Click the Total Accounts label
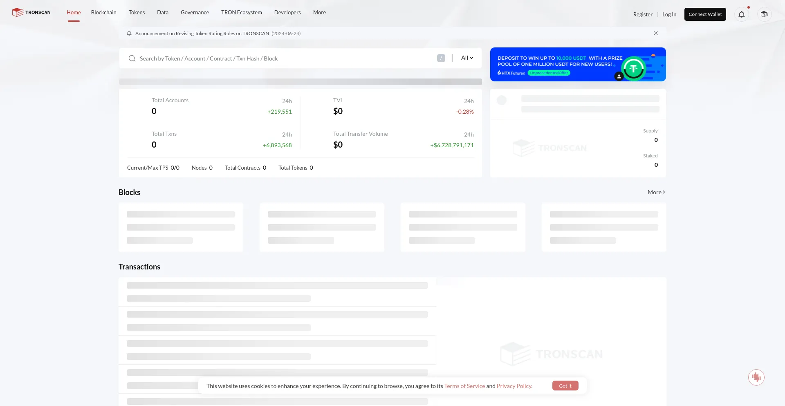Image resolution: width=785 pixels, height=406 pixels. click(170, 100)
